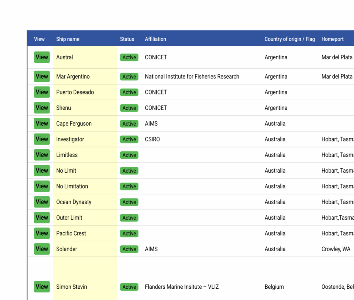Click the Country of origin / Flag header

pos(290,39)
